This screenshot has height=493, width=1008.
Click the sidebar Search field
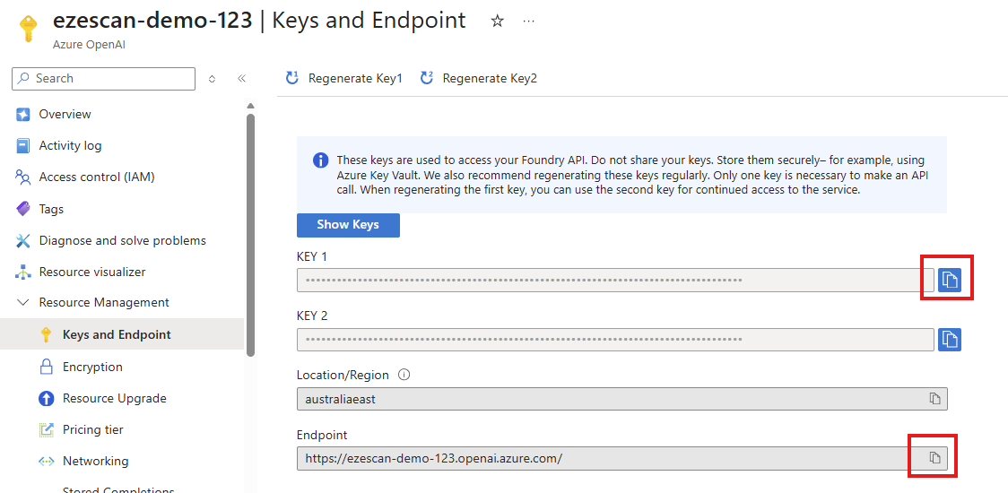coord(103,78)
